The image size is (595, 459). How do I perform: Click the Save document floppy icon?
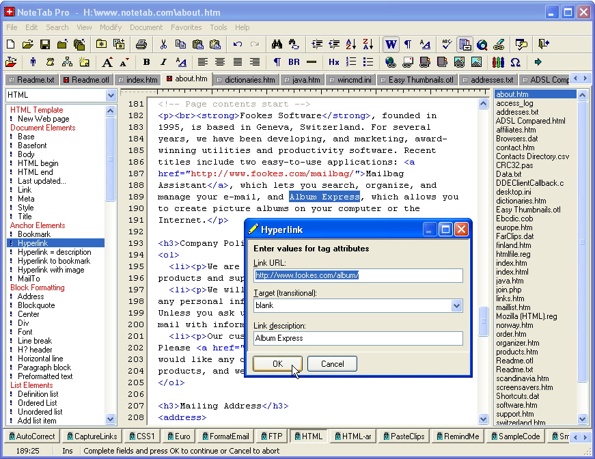pos(45,44)
